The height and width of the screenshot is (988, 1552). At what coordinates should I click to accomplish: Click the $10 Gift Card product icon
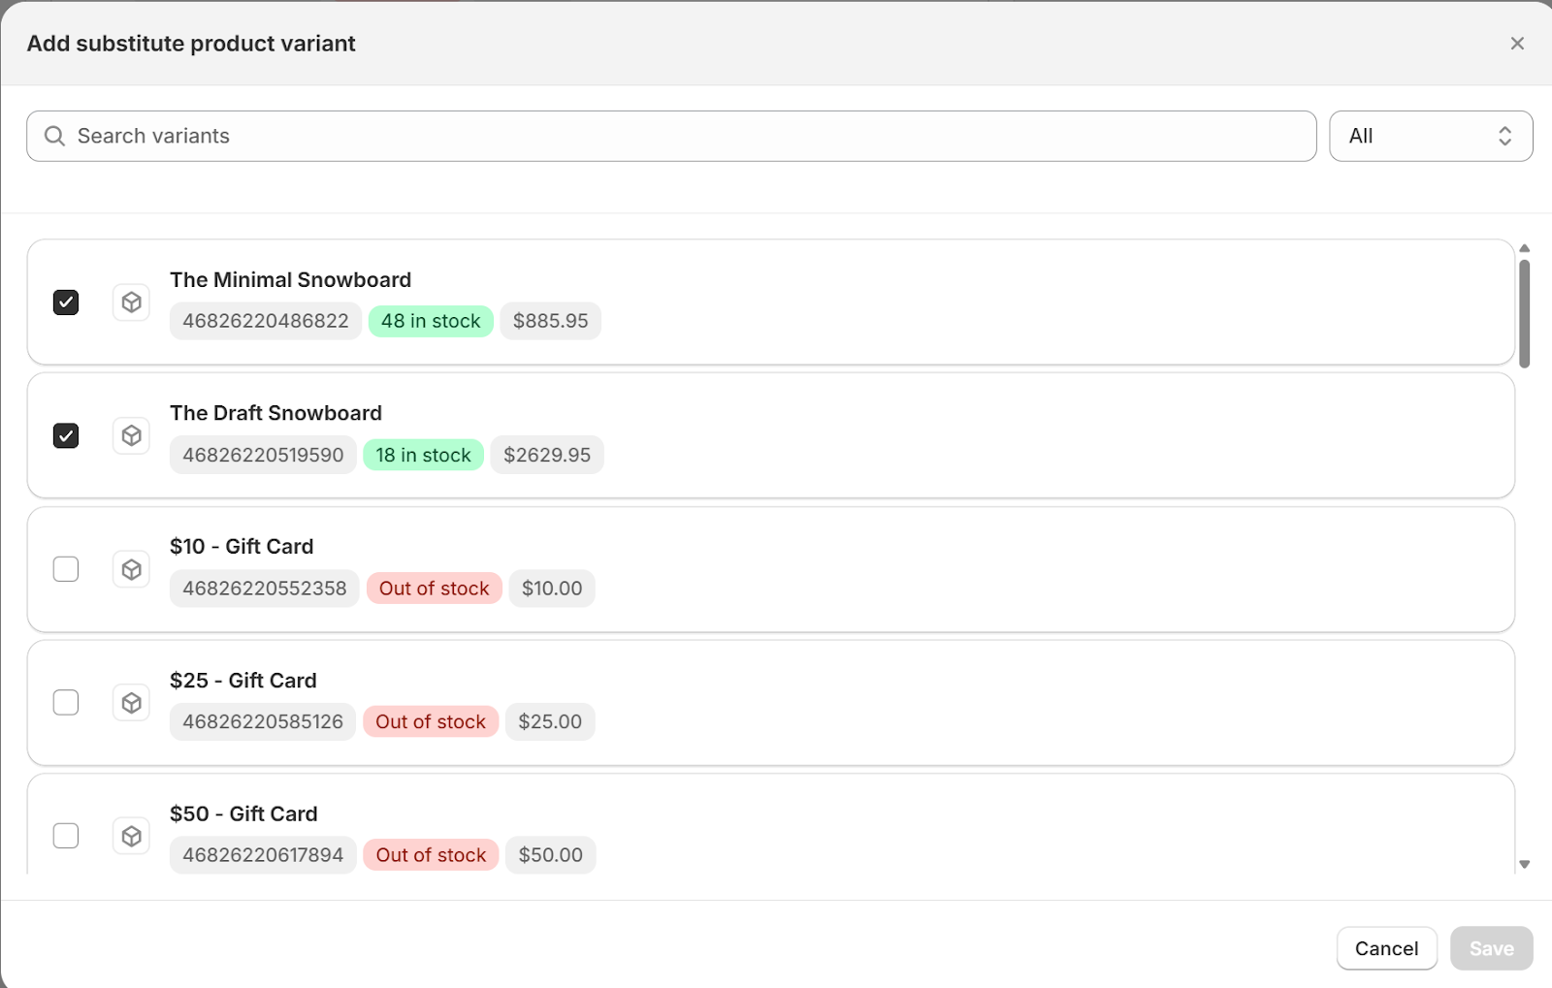[131, 569]
